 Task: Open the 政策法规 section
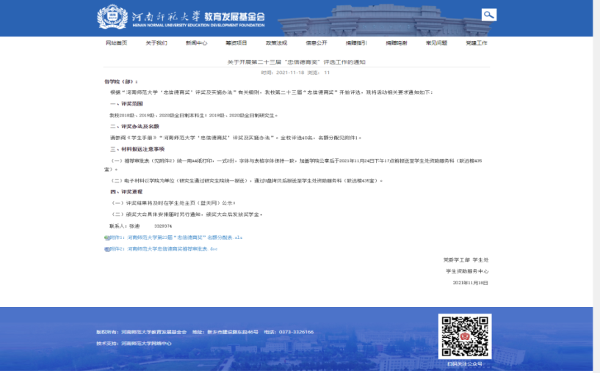click(276, 43)
